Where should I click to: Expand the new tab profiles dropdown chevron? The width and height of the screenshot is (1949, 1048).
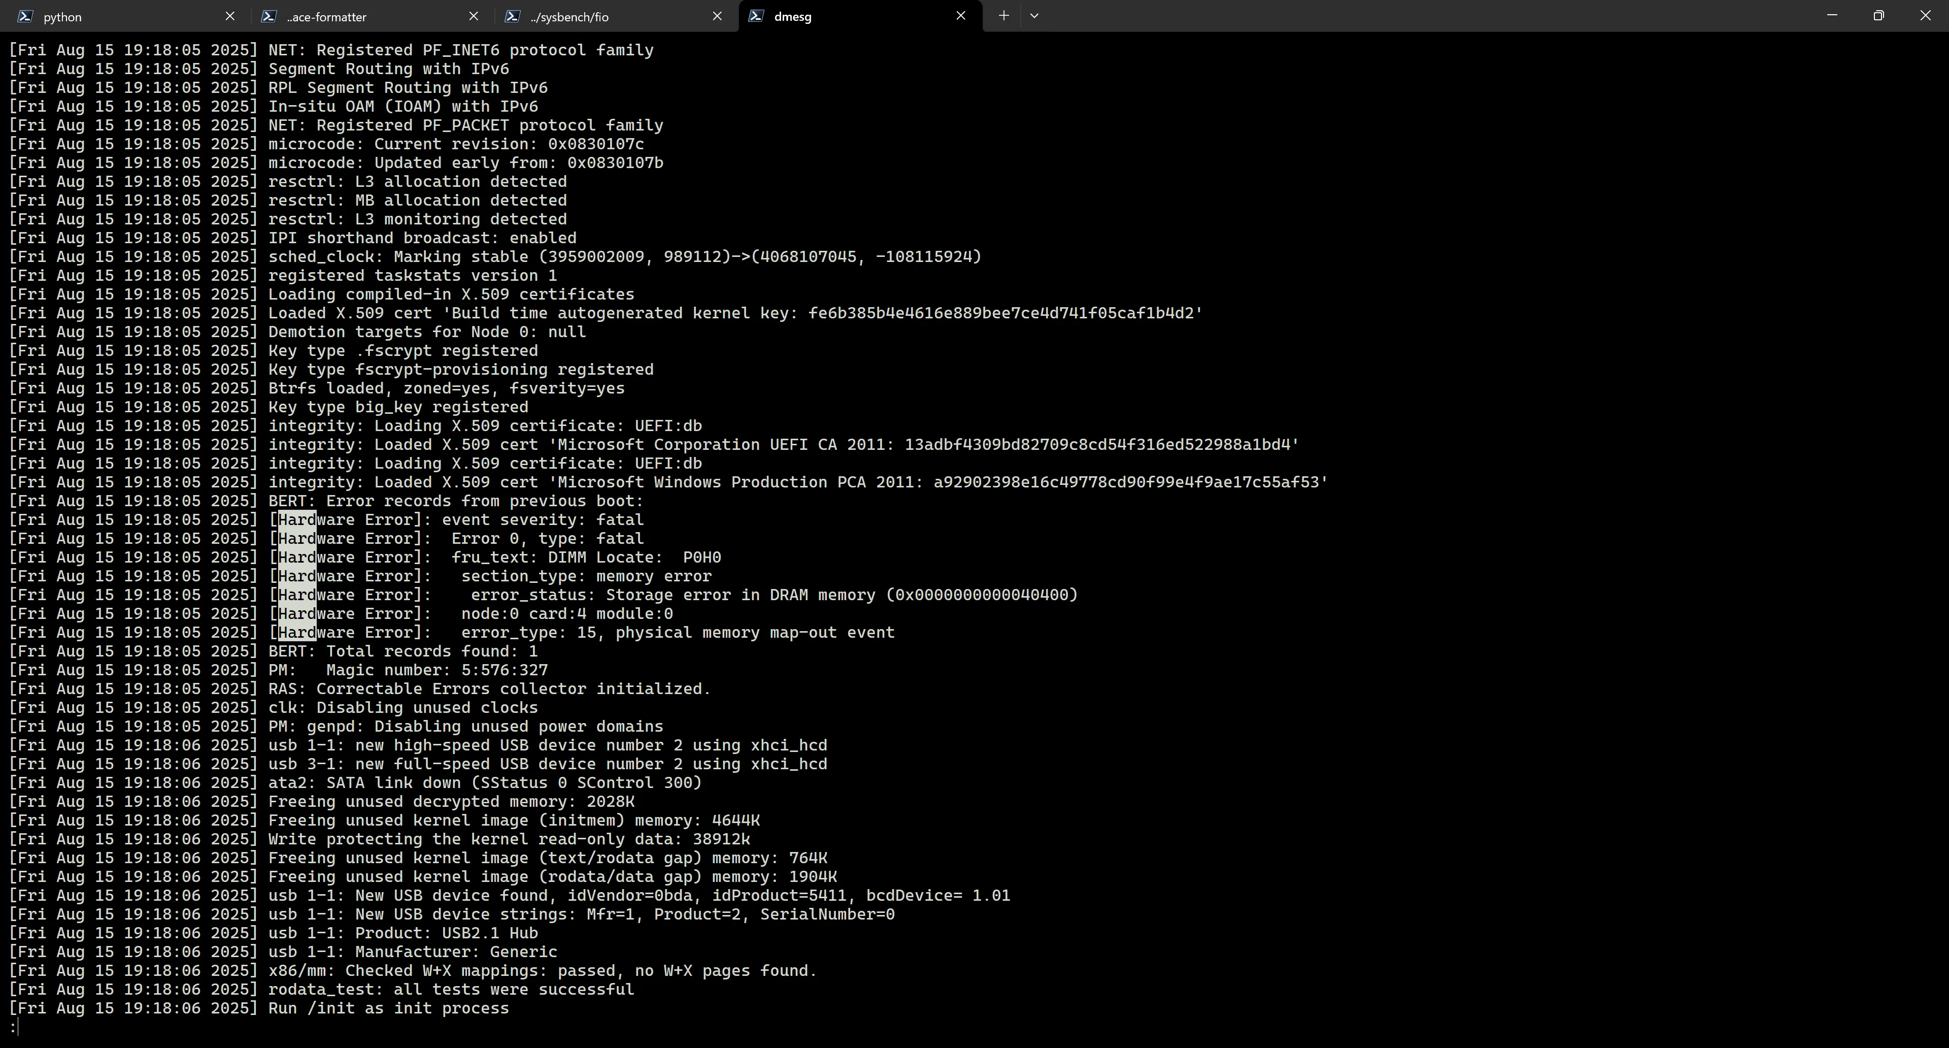[x=1034, y=15]
